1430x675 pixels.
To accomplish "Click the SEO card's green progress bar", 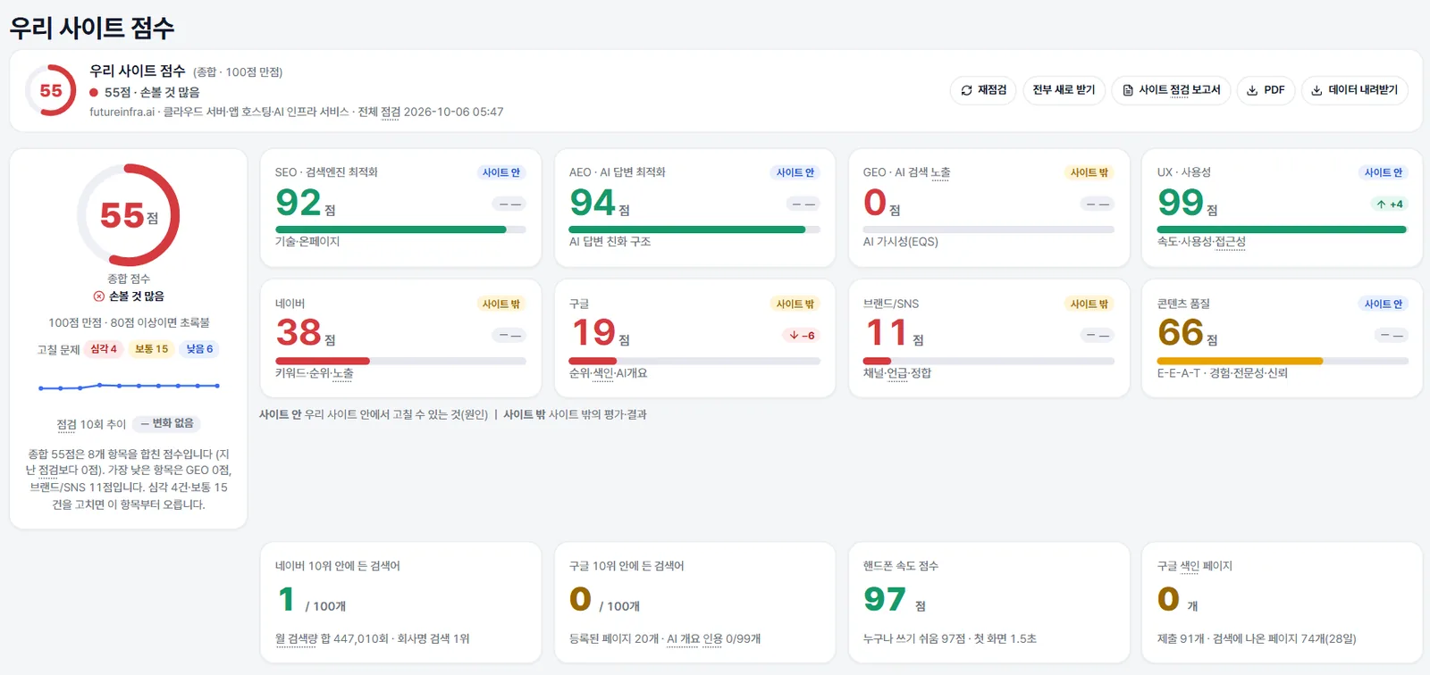I will click(400, 229).
